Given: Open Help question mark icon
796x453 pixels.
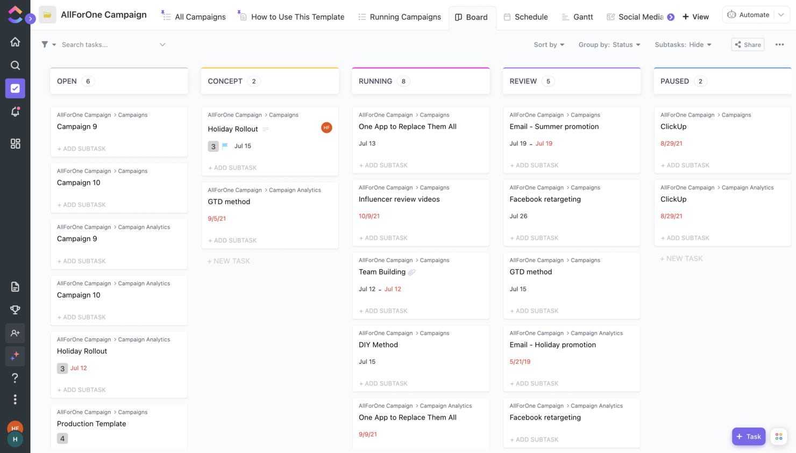Looking at the screenshot, I should [15, 378].
